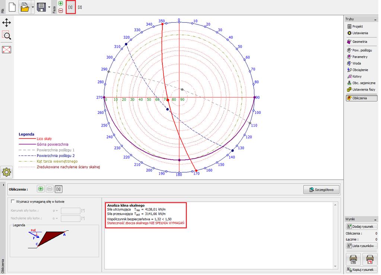Select the Obliczenia mode in Tryby

[362, 98]
